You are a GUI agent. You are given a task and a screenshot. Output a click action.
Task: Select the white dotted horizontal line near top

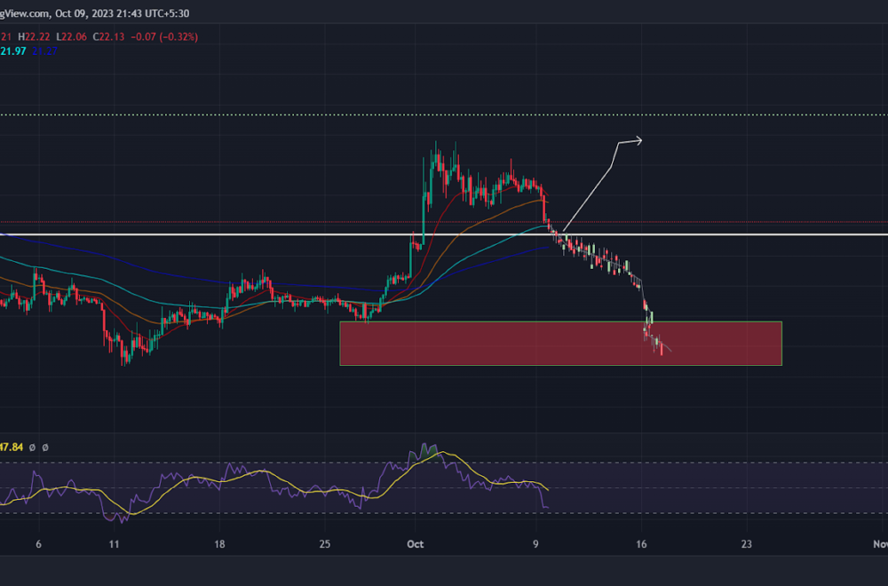click(444, 115)
